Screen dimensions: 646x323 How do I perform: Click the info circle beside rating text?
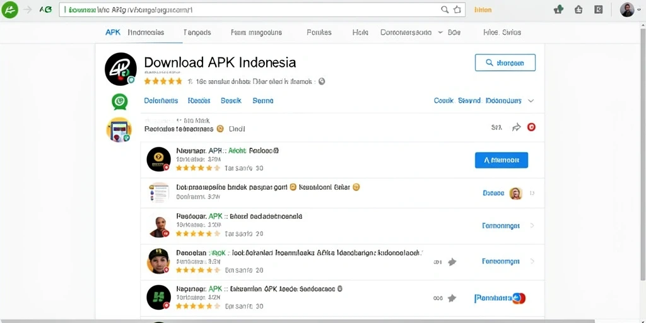coord(322,81)
